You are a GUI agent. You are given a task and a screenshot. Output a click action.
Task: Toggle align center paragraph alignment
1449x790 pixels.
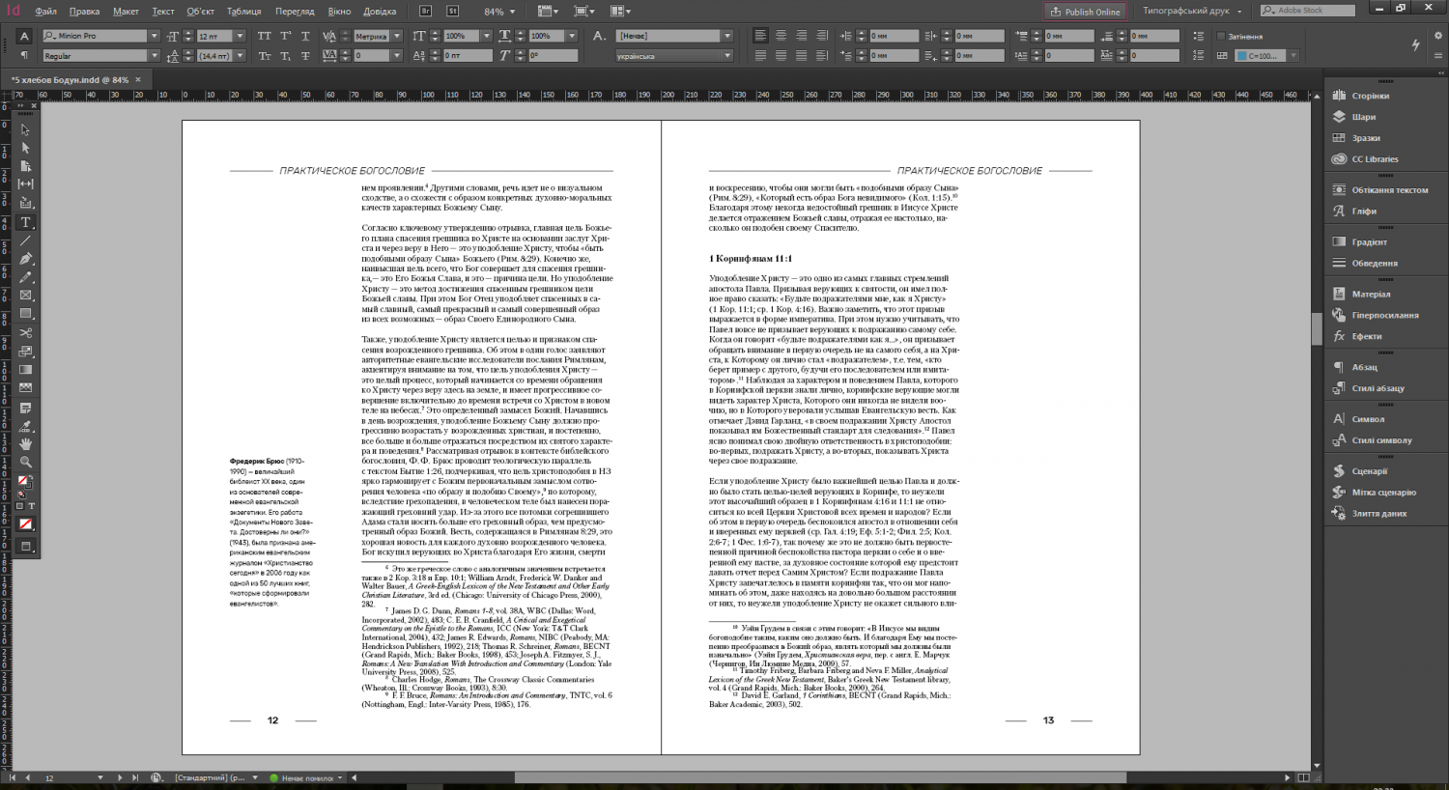[x=781, y=36]
